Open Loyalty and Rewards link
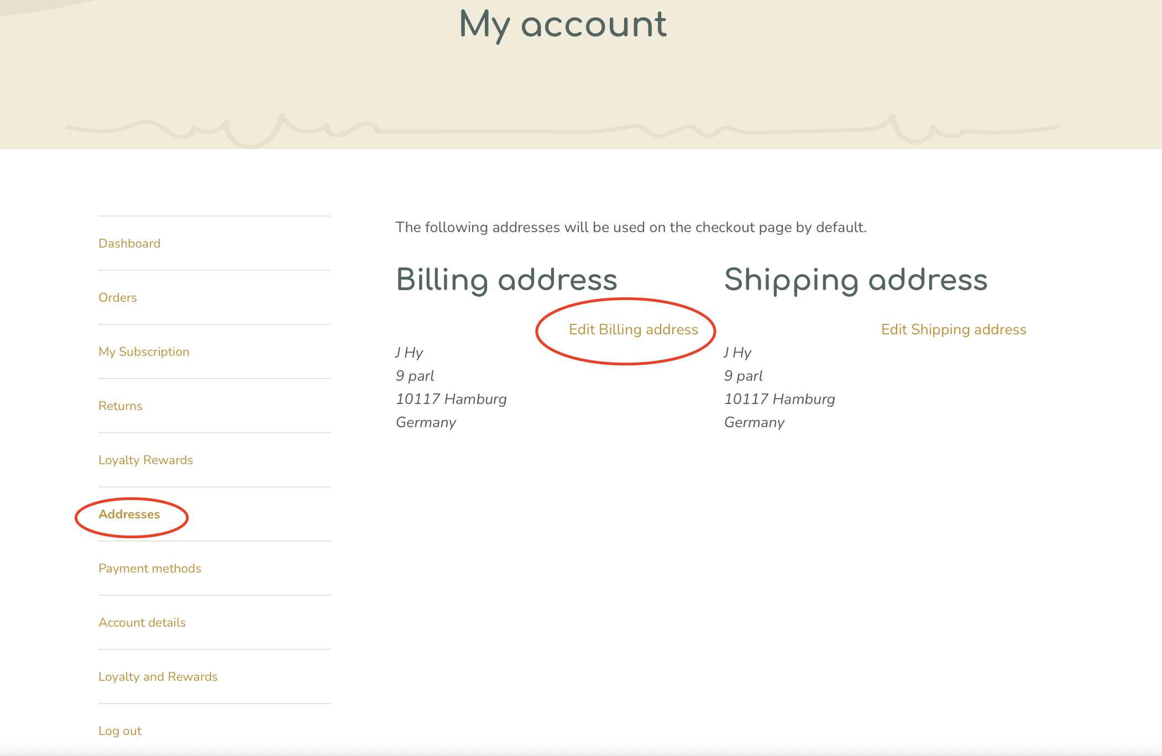The image size is (1162, 756). coord(158,676)
